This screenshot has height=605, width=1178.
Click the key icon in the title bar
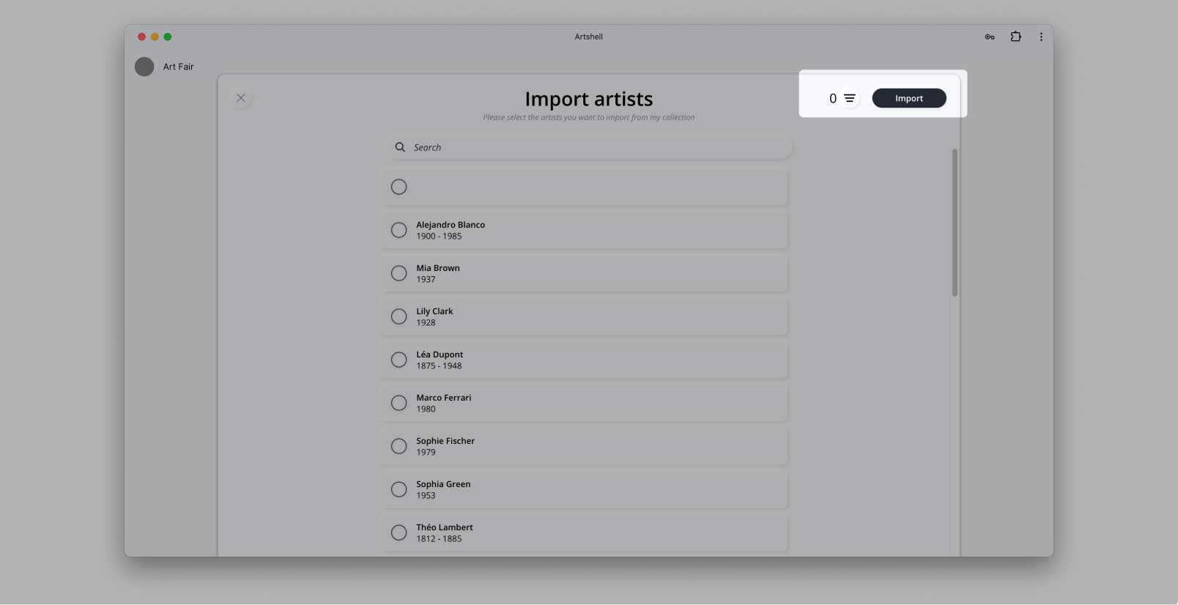[990, 37]
